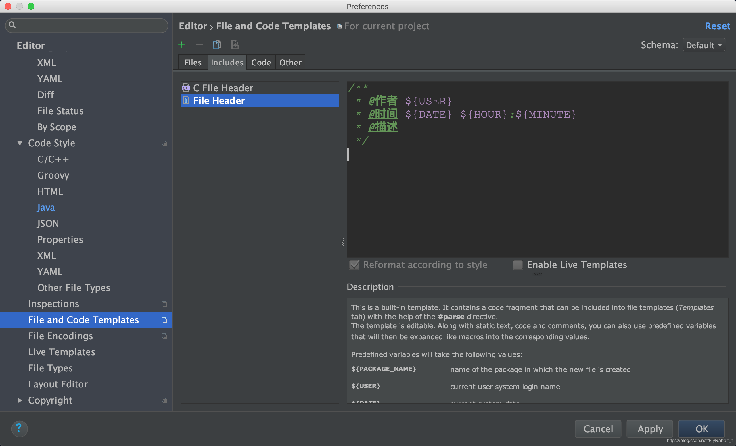
Task: Click the minus Remove Template icon
Action: pos(199,45)
